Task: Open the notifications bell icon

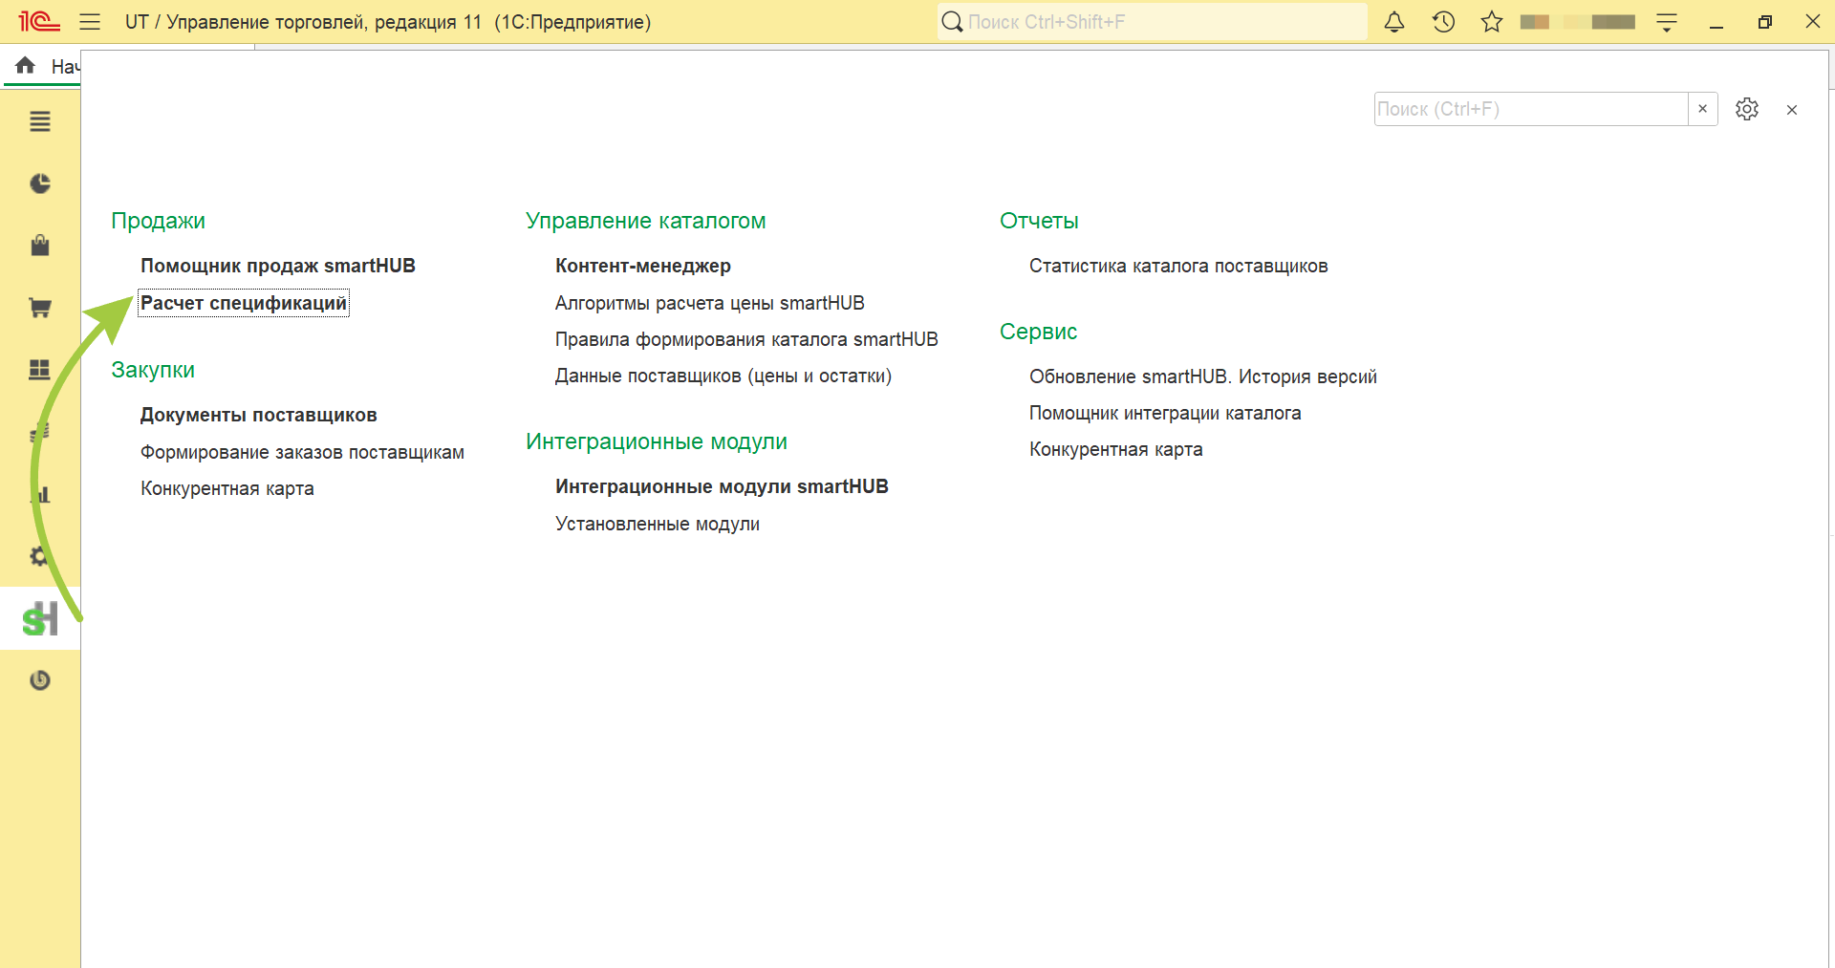Action: (x=1394, y=22)
